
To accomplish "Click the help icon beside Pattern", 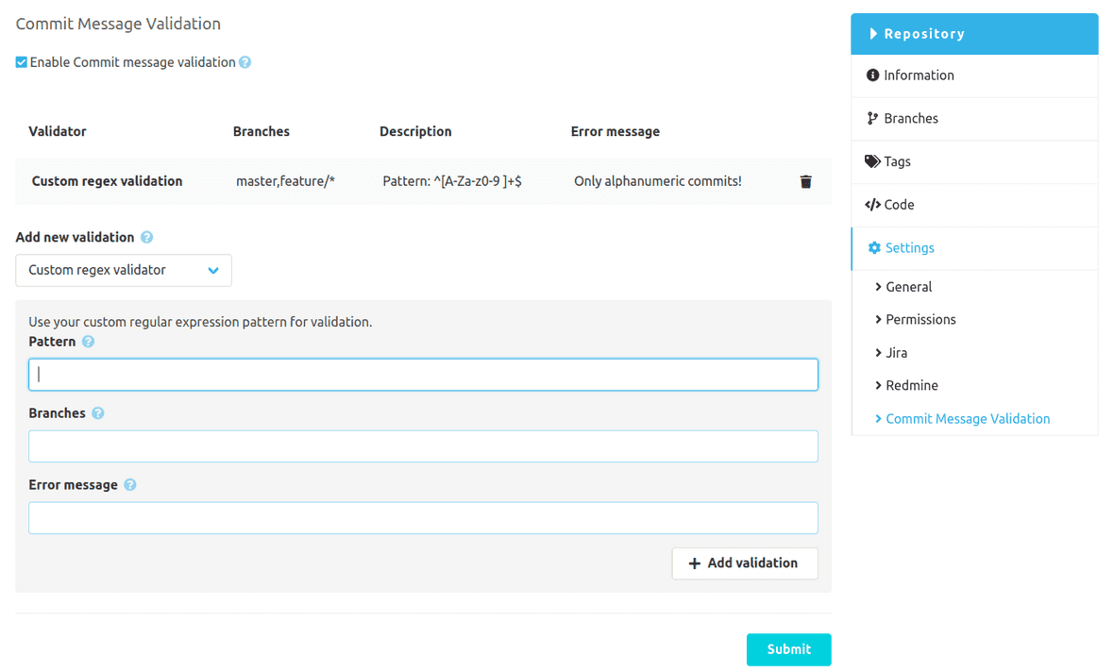I will point(88,342).
